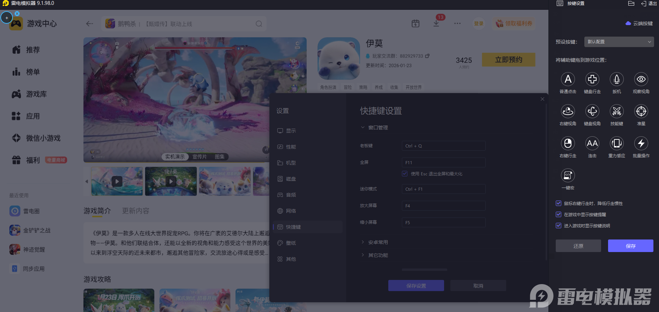This screenshot has height=312, width=659.
Task: Click the 还原 restore button
Action: (578, 246)
